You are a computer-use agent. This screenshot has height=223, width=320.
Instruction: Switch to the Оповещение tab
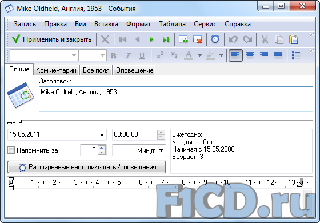click(x=135, y=70)
